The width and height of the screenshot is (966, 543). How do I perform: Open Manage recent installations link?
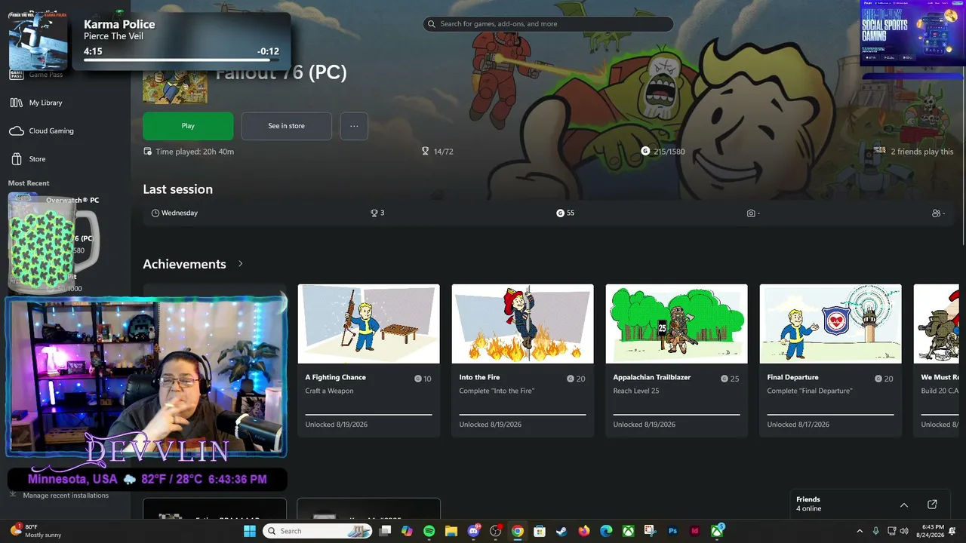[66, 495]
